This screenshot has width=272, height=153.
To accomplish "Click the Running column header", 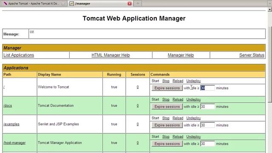I will 114,74.
